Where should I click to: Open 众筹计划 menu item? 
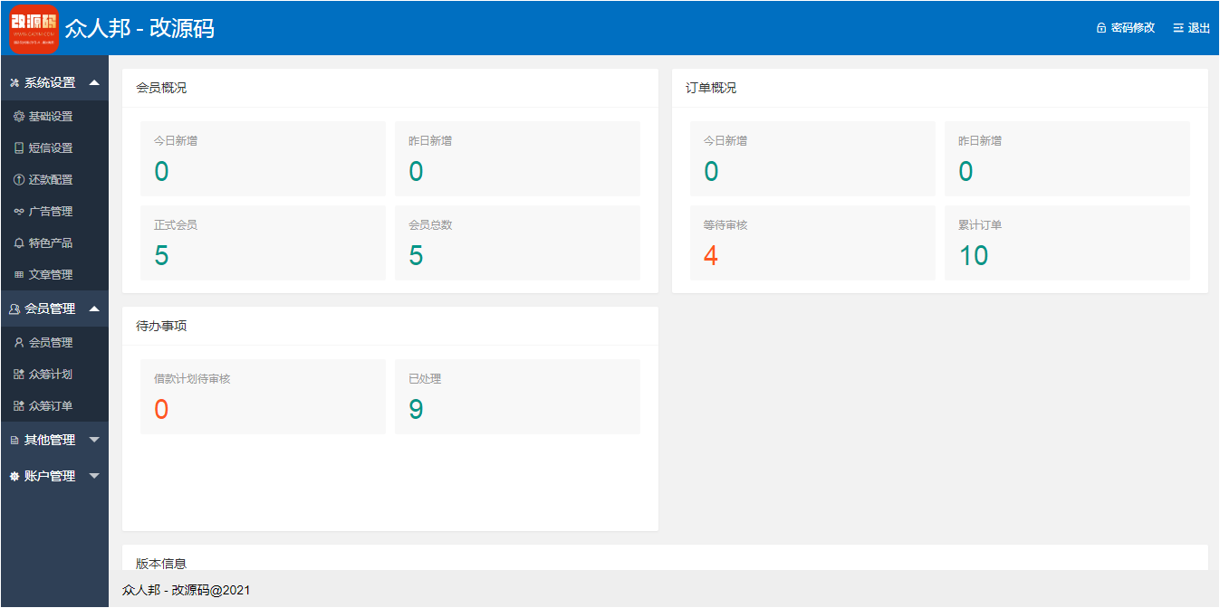(x=54, y=375)
